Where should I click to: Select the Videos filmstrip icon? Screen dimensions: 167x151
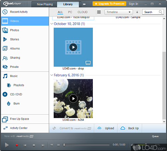pos(5,21)
